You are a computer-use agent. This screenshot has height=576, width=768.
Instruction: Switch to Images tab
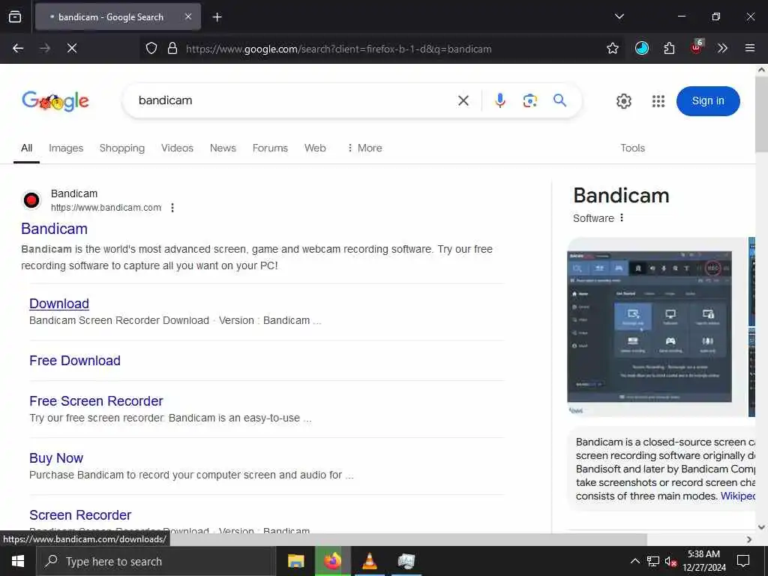[x=66, y=148]
